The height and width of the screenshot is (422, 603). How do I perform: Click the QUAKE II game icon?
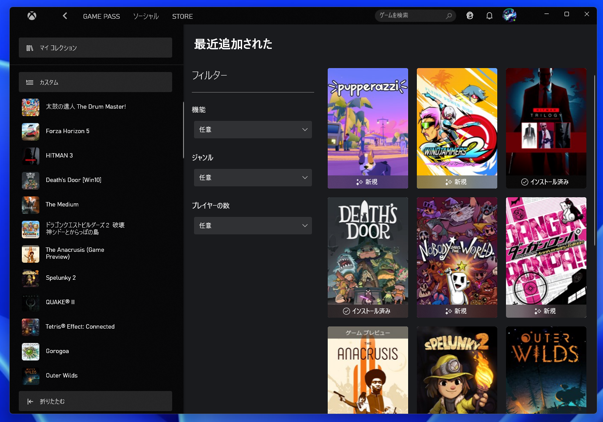[x=31, y=303]
